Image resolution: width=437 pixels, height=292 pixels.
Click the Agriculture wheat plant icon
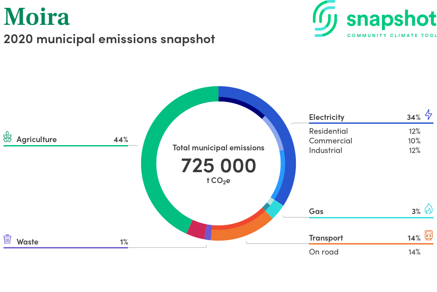click(x=7, y=137)
